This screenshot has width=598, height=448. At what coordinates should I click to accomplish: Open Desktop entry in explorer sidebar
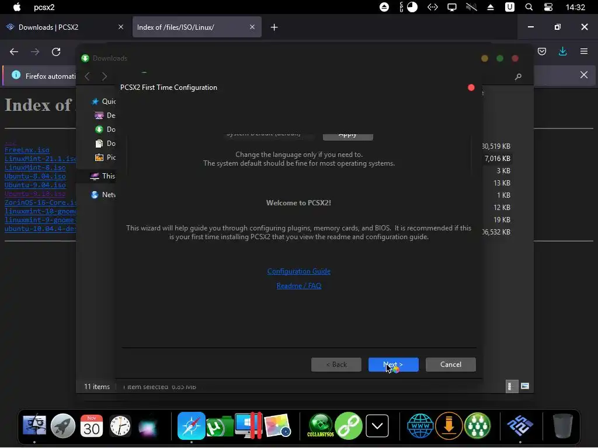tap(105, 116)
